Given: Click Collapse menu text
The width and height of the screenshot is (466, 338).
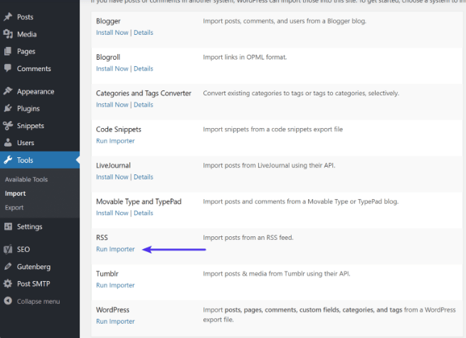Looking at the screenshot, I should click(x=38, y=302).
